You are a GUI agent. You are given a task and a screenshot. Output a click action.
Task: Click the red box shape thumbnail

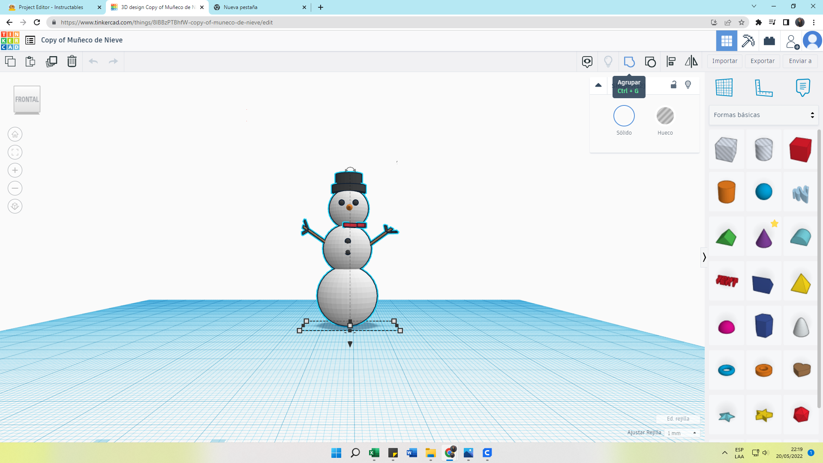coord(800,150)
